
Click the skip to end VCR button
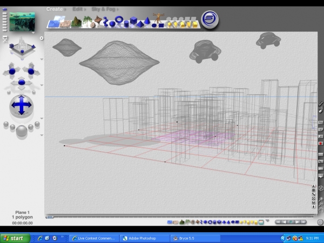click(303, 222)
